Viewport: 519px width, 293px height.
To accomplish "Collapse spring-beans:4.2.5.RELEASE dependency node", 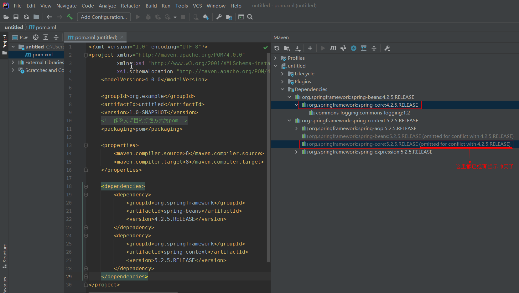I will [x=289, y=97].
